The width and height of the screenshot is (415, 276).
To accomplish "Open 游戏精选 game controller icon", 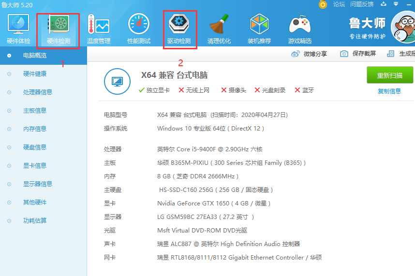I will pos(300,28).
